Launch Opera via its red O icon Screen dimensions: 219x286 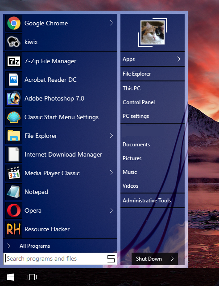pos(14,210)
